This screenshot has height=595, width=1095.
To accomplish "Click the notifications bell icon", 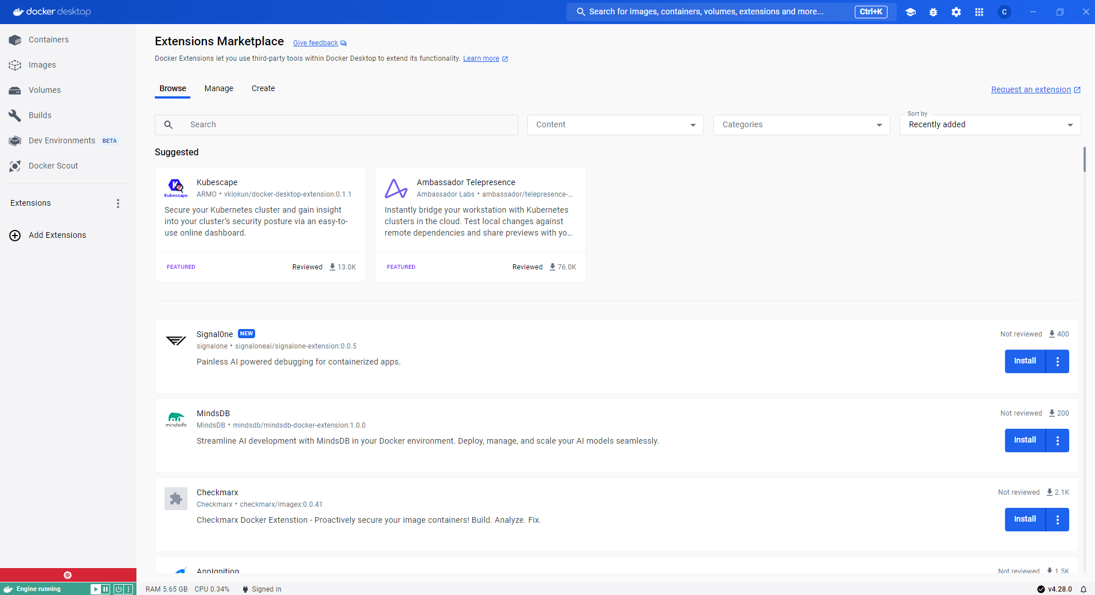I will pyautogui.click(x=1084, y=589).
